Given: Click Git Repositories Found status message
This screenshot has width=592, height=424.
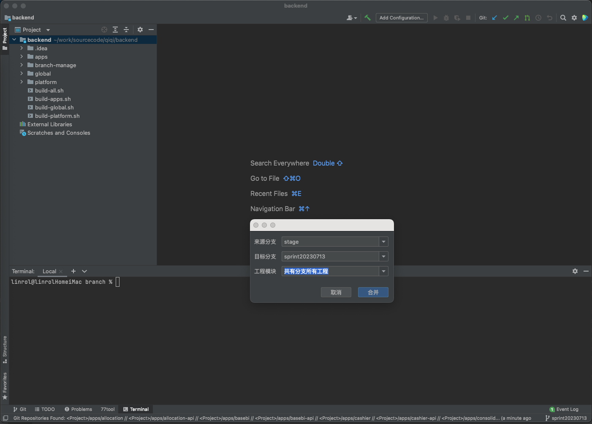Looking at the screenshot, I should [272, 418].
